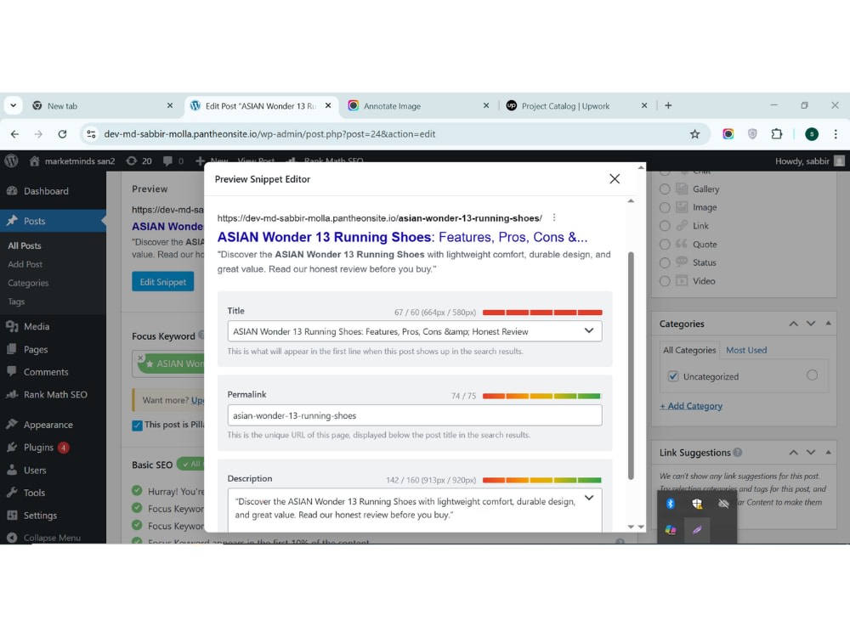
Task: Click the + Add Category link
Action: pos(691,406)
